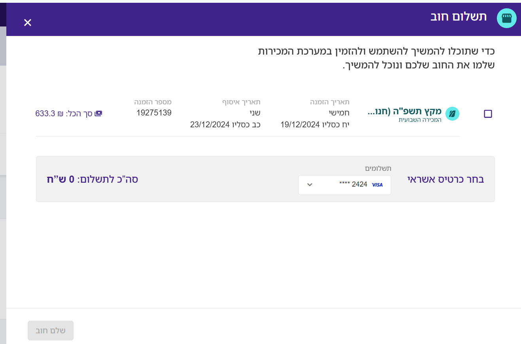Tick the checkbox for order 19275139
Image resolution: width=521 pixels, height=344 pixels.
point(488,114)
